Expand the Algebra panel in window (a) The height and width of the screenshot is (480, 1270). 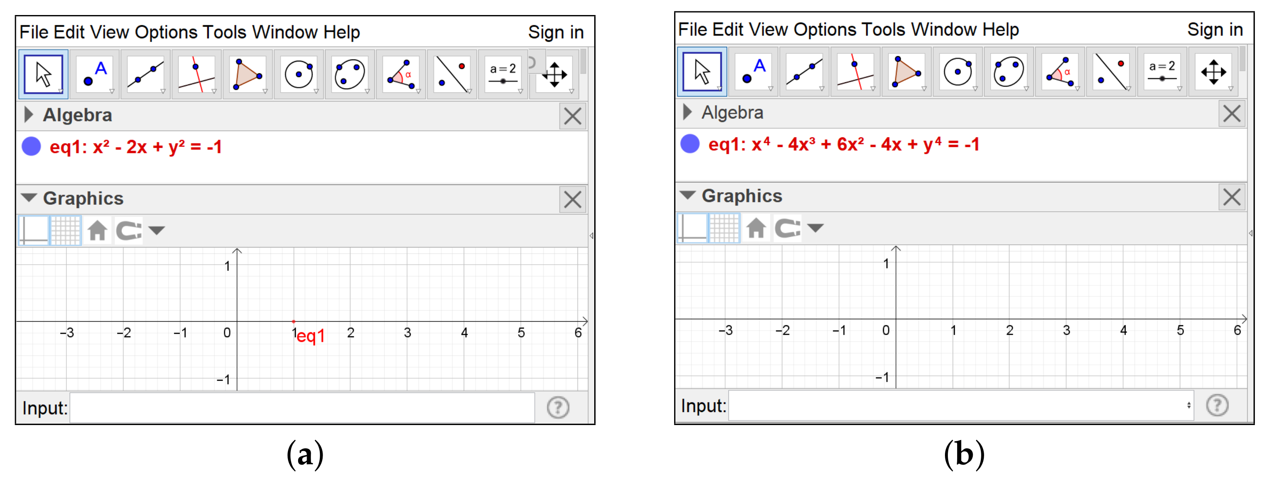click(29, 115)
